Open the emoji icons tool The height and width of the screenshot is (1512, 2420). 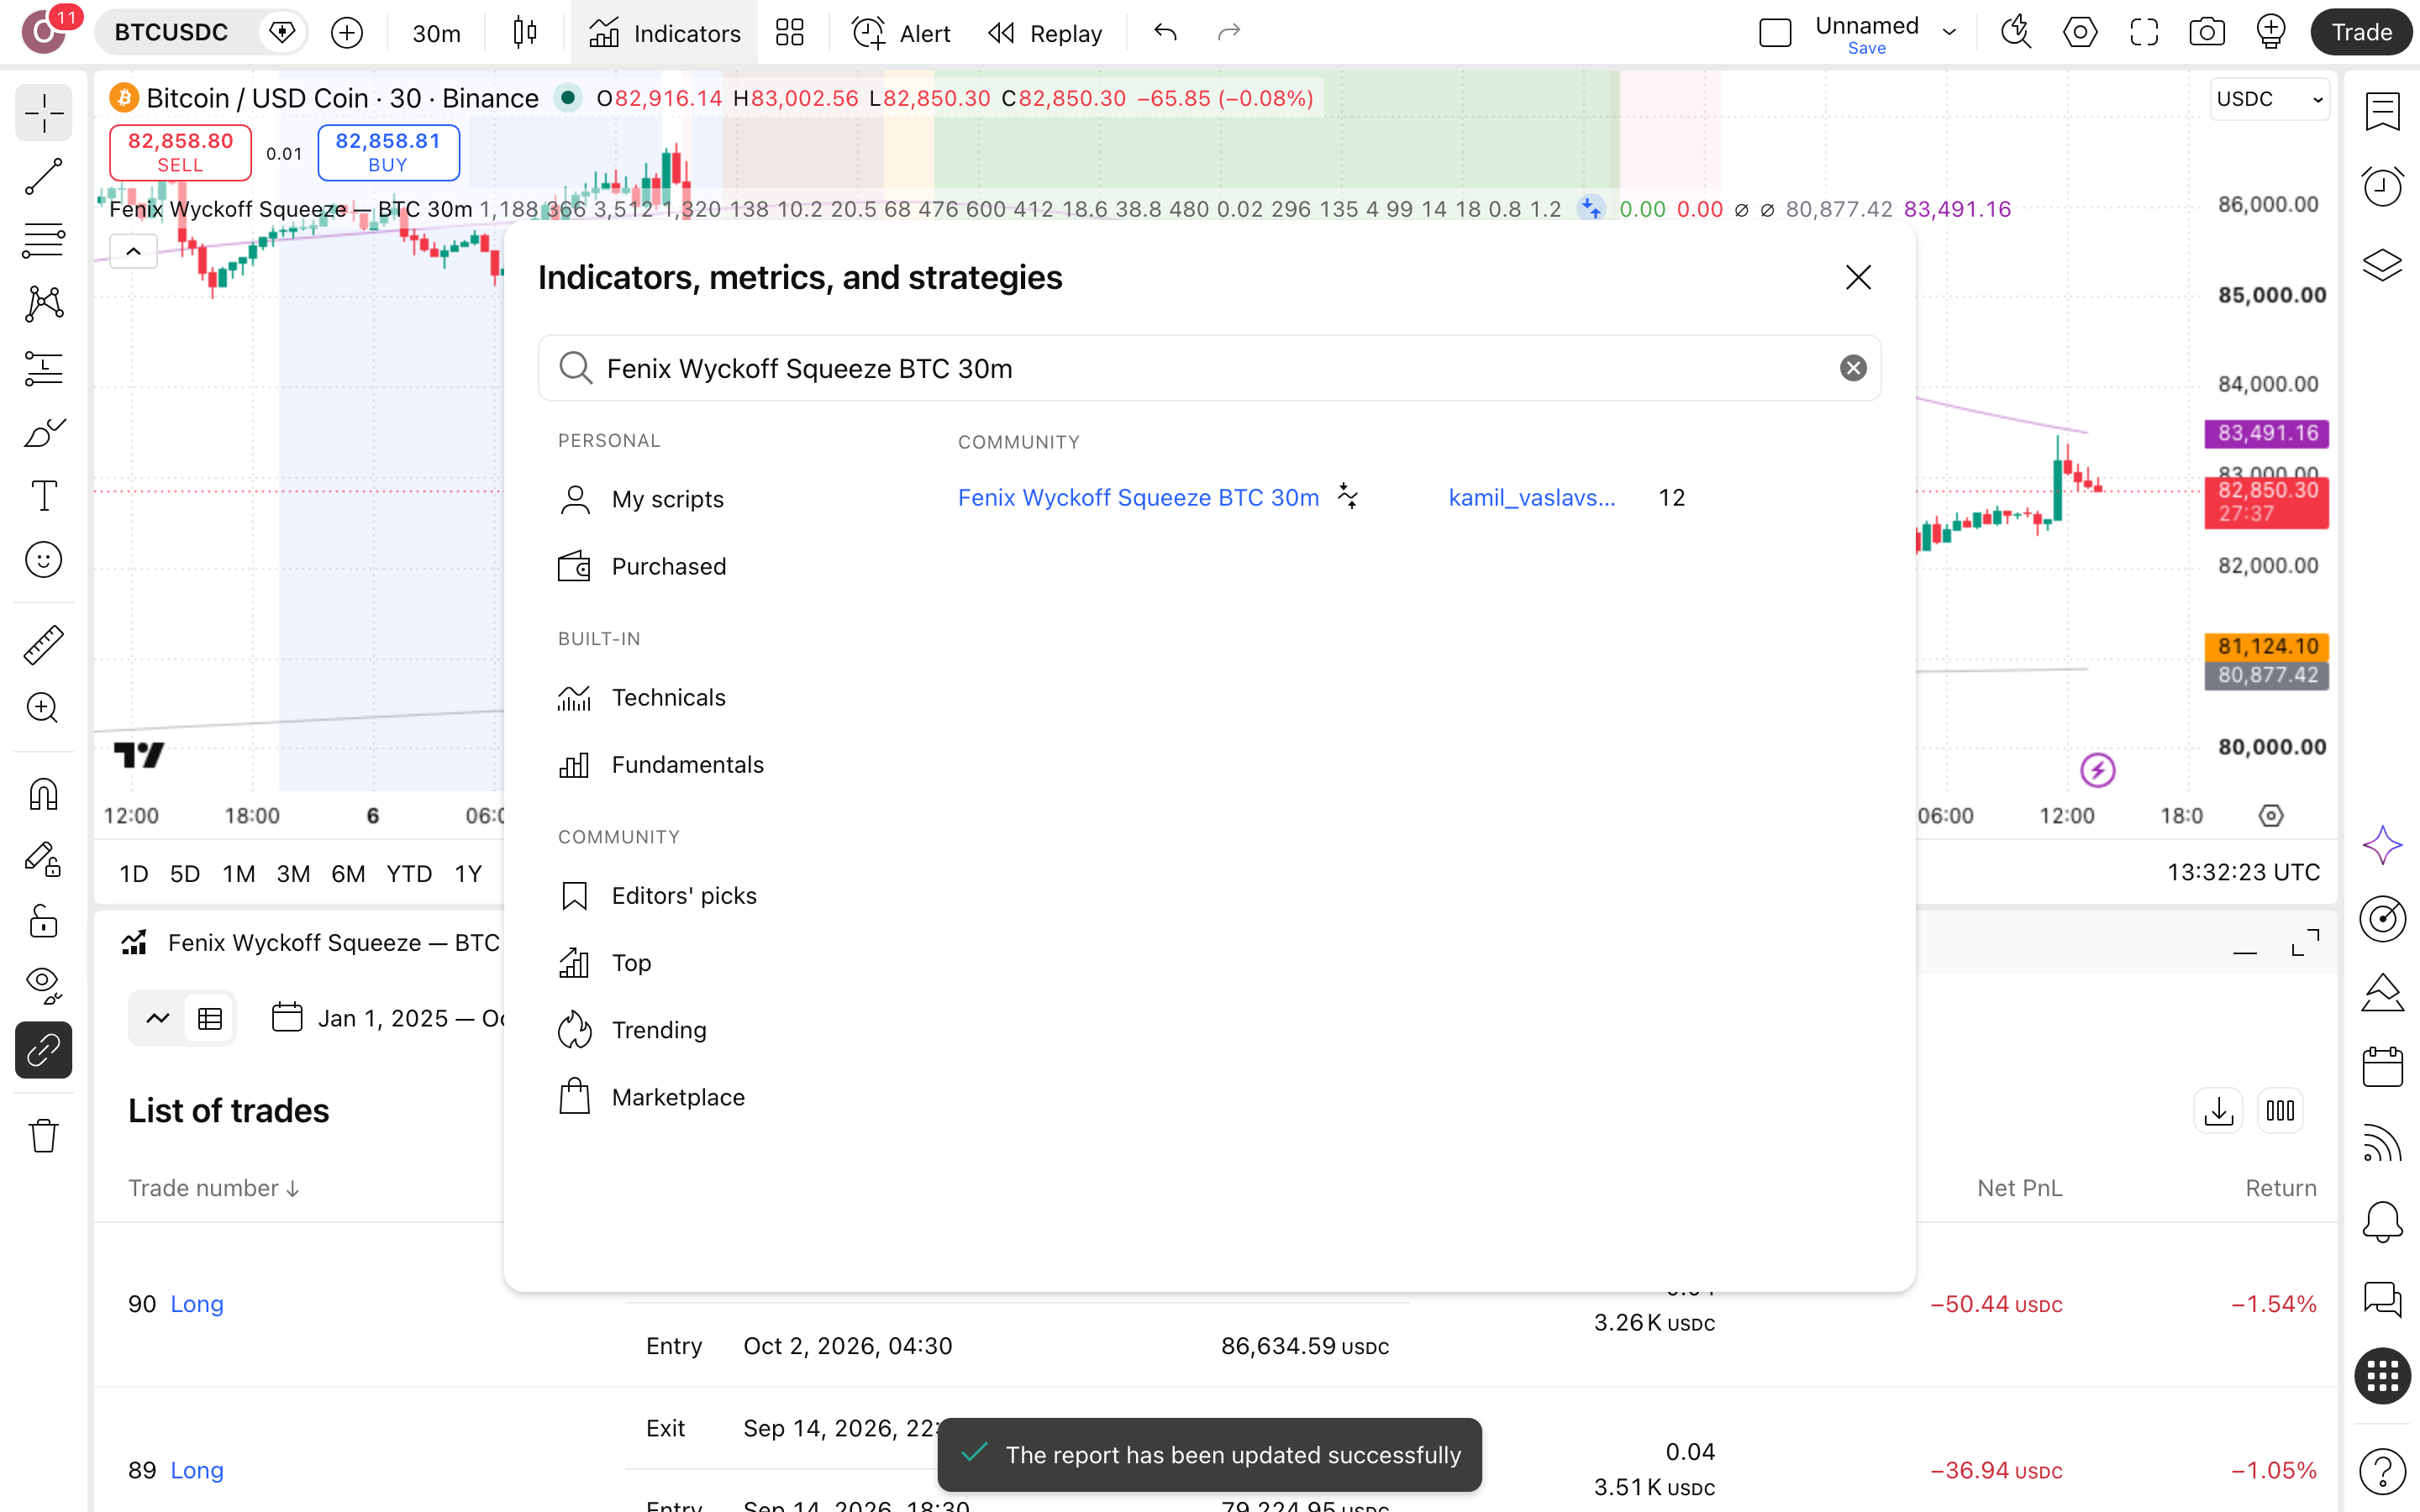click(43, 560)
